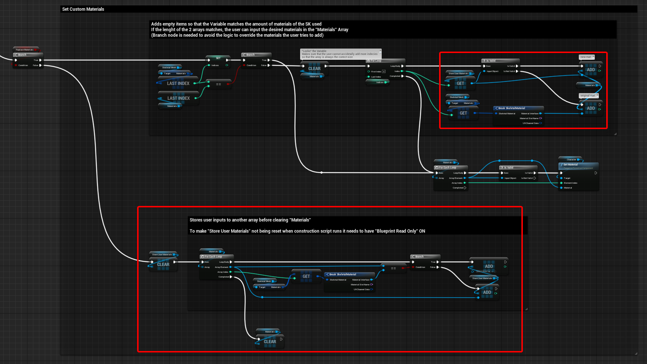Click Material pin on Set Material
The height and width of the screenshot is (364, 647).
tap(561, 188)
